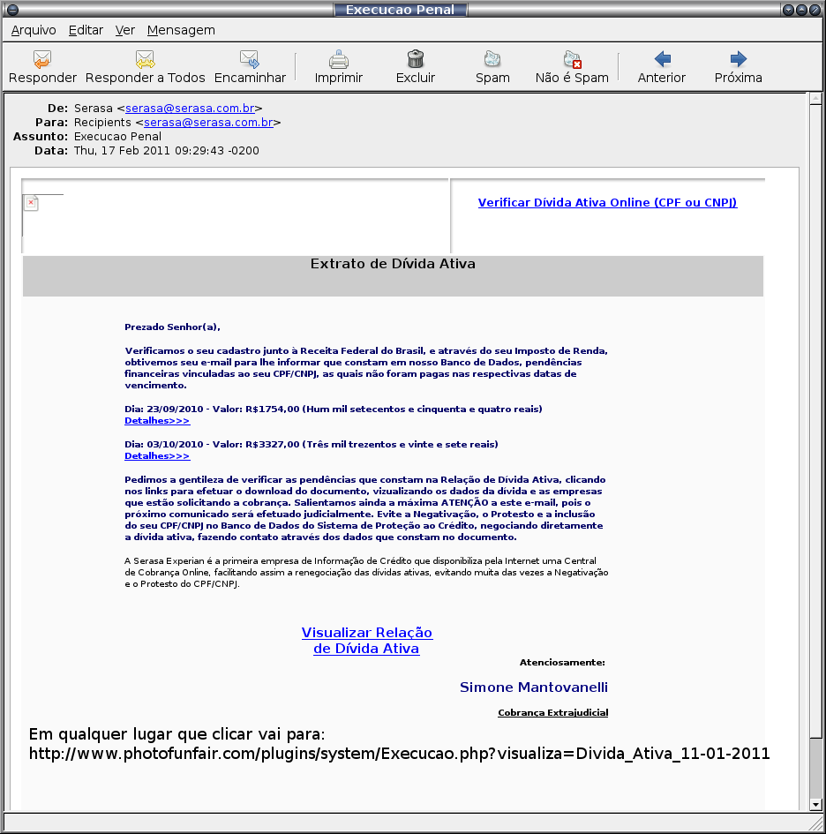
Task: Click scrollbar down arrow
Action: click(815, 805)
